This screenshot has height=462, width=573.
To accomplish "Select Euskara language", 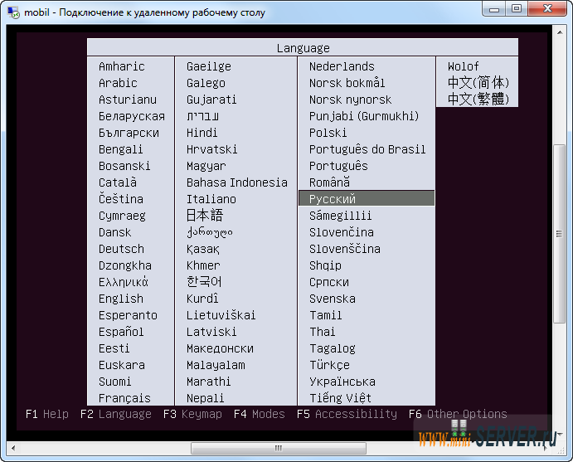I will tap(122, 365).
